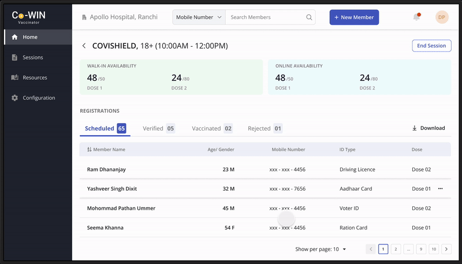Click the Online Availability card
This screenshot has width=462, height=264.
tap(359, 77)
